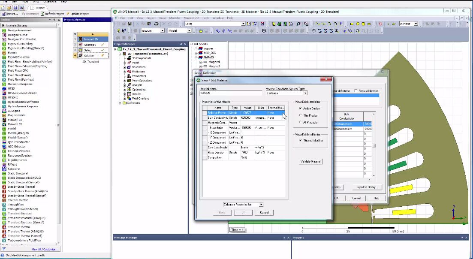Open the vacuum material dropdown in toolbar
This screenshot has height=259, width=473.
(162, 31)
